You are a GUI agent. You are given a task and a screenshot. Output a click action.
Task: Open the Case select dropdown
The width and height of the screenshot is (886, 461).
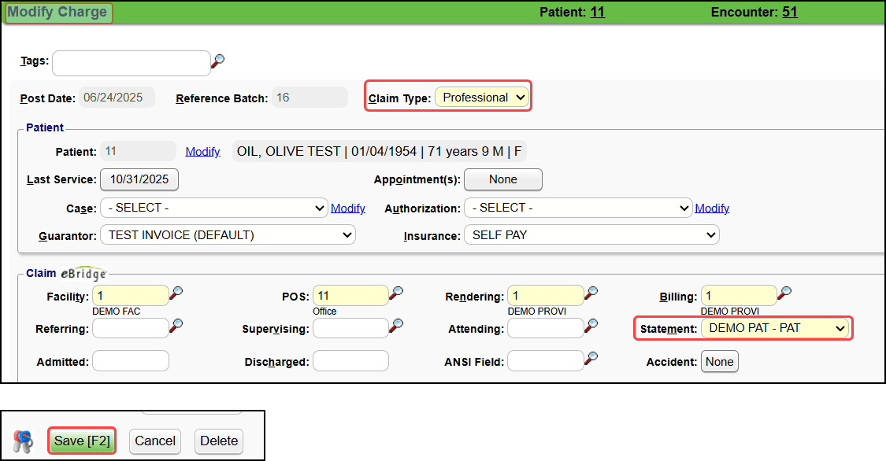pyautogui.click(x=214, y=208)
